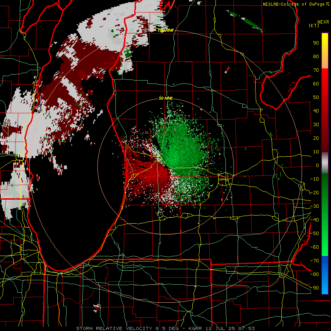This screenshot has width=331, height=331.
Task: Click the gray zero-velocity segment of color bar
Action: pos(325,163)
